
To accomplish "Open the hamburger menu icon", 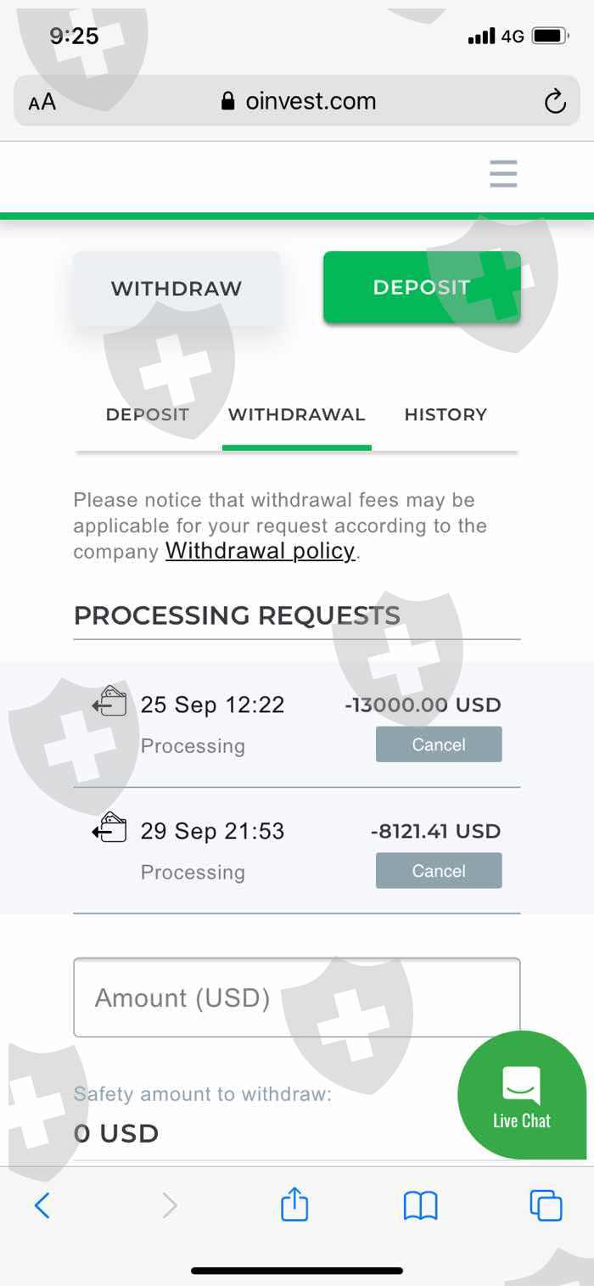I will coord(503,174).
